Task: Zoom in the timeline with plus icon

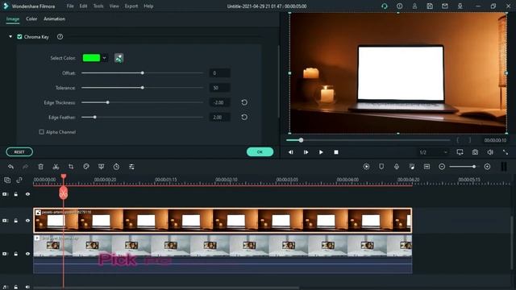Action: pos(487,167)
